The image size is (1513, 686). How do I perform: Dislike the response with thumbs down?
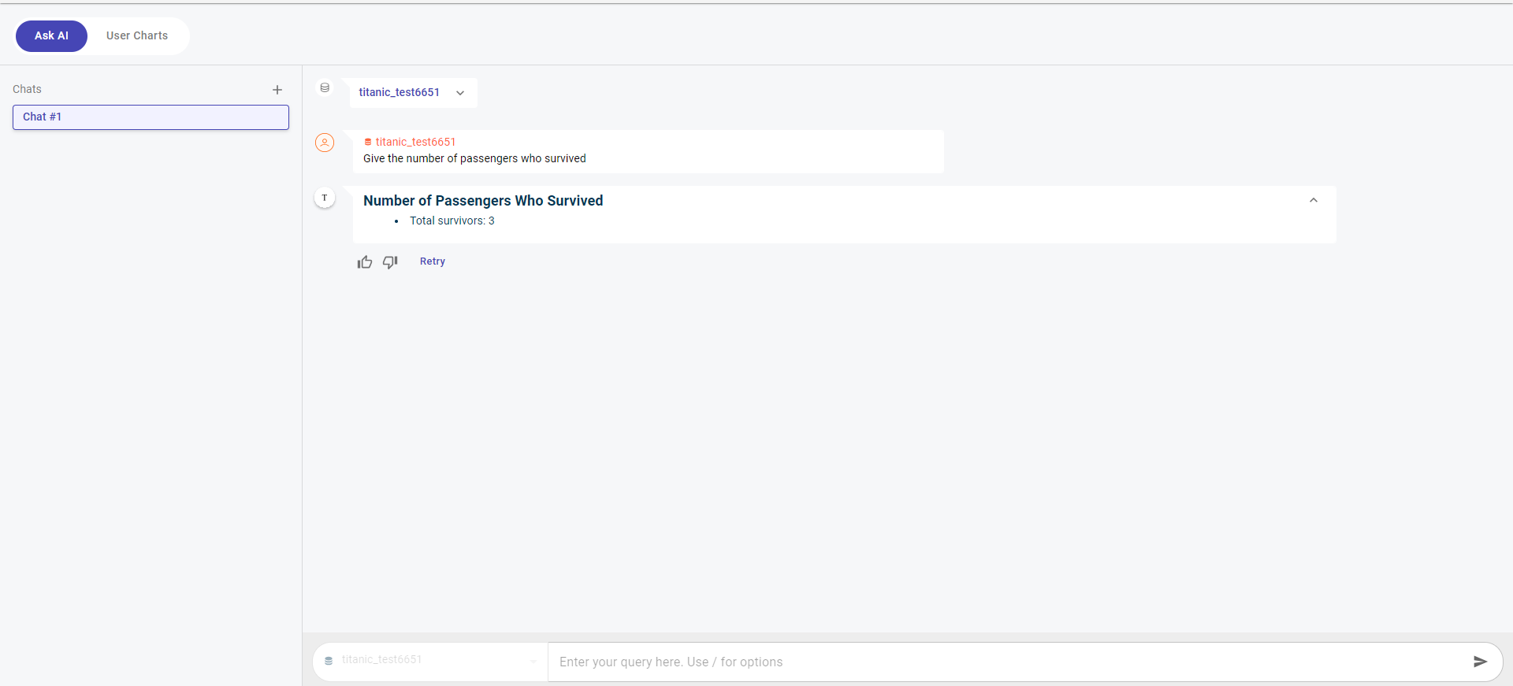point(390,262)
